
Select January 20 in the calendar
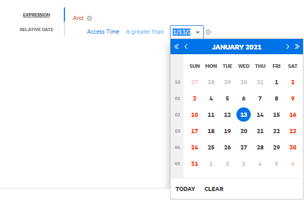click(x=243, y=131)
